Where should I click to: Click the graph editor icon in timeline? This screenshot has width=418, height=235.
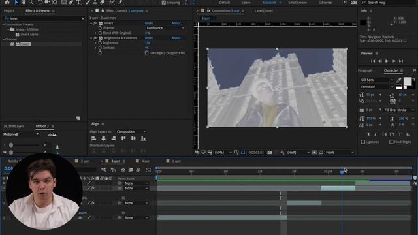pyautogui.click(x=148, y=170)
